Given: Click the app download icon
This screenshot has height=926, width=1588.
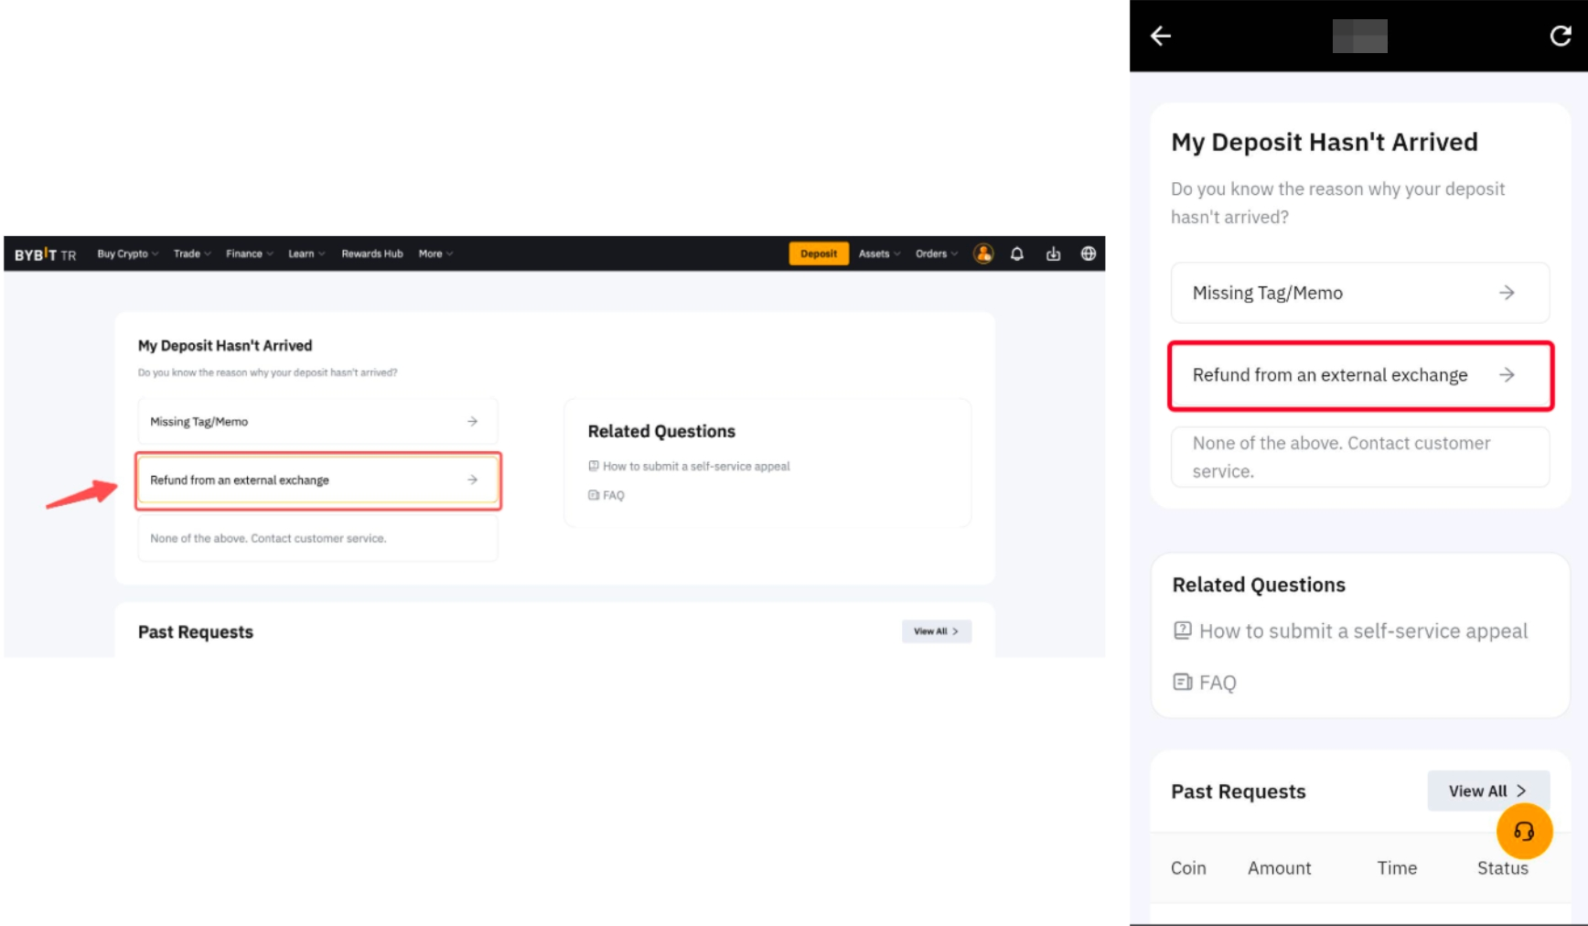Looking at the screenshot, I should pos(1053,254).
